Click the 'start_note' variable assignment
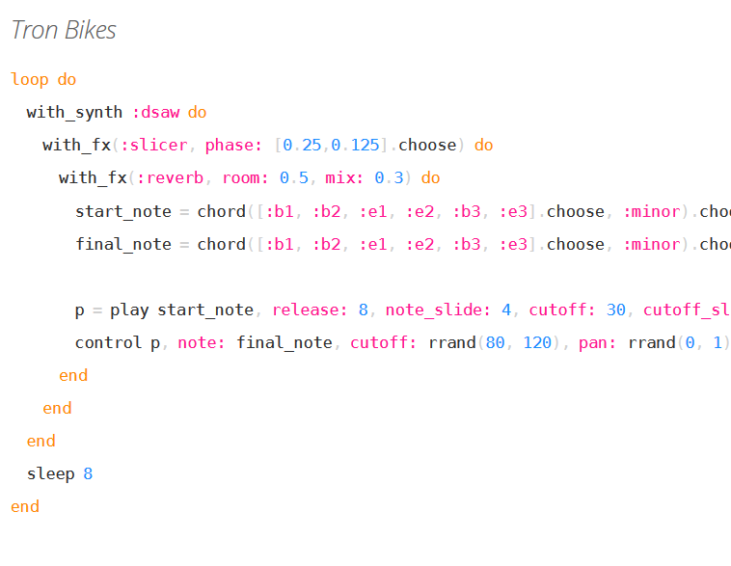731x566 pixels. [123, 212]
